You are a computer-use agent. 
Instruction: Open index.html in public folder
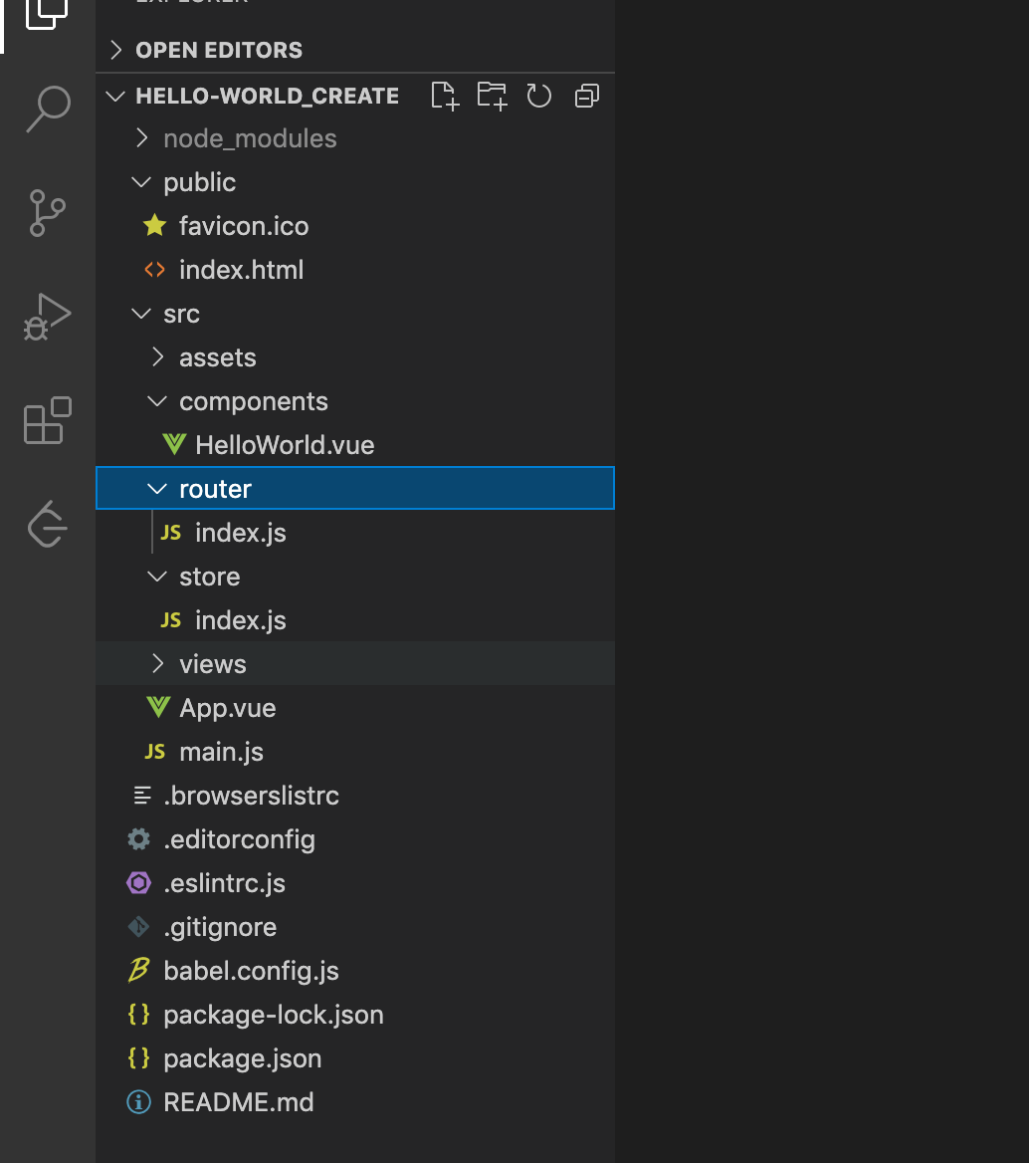tap(241, 270)
